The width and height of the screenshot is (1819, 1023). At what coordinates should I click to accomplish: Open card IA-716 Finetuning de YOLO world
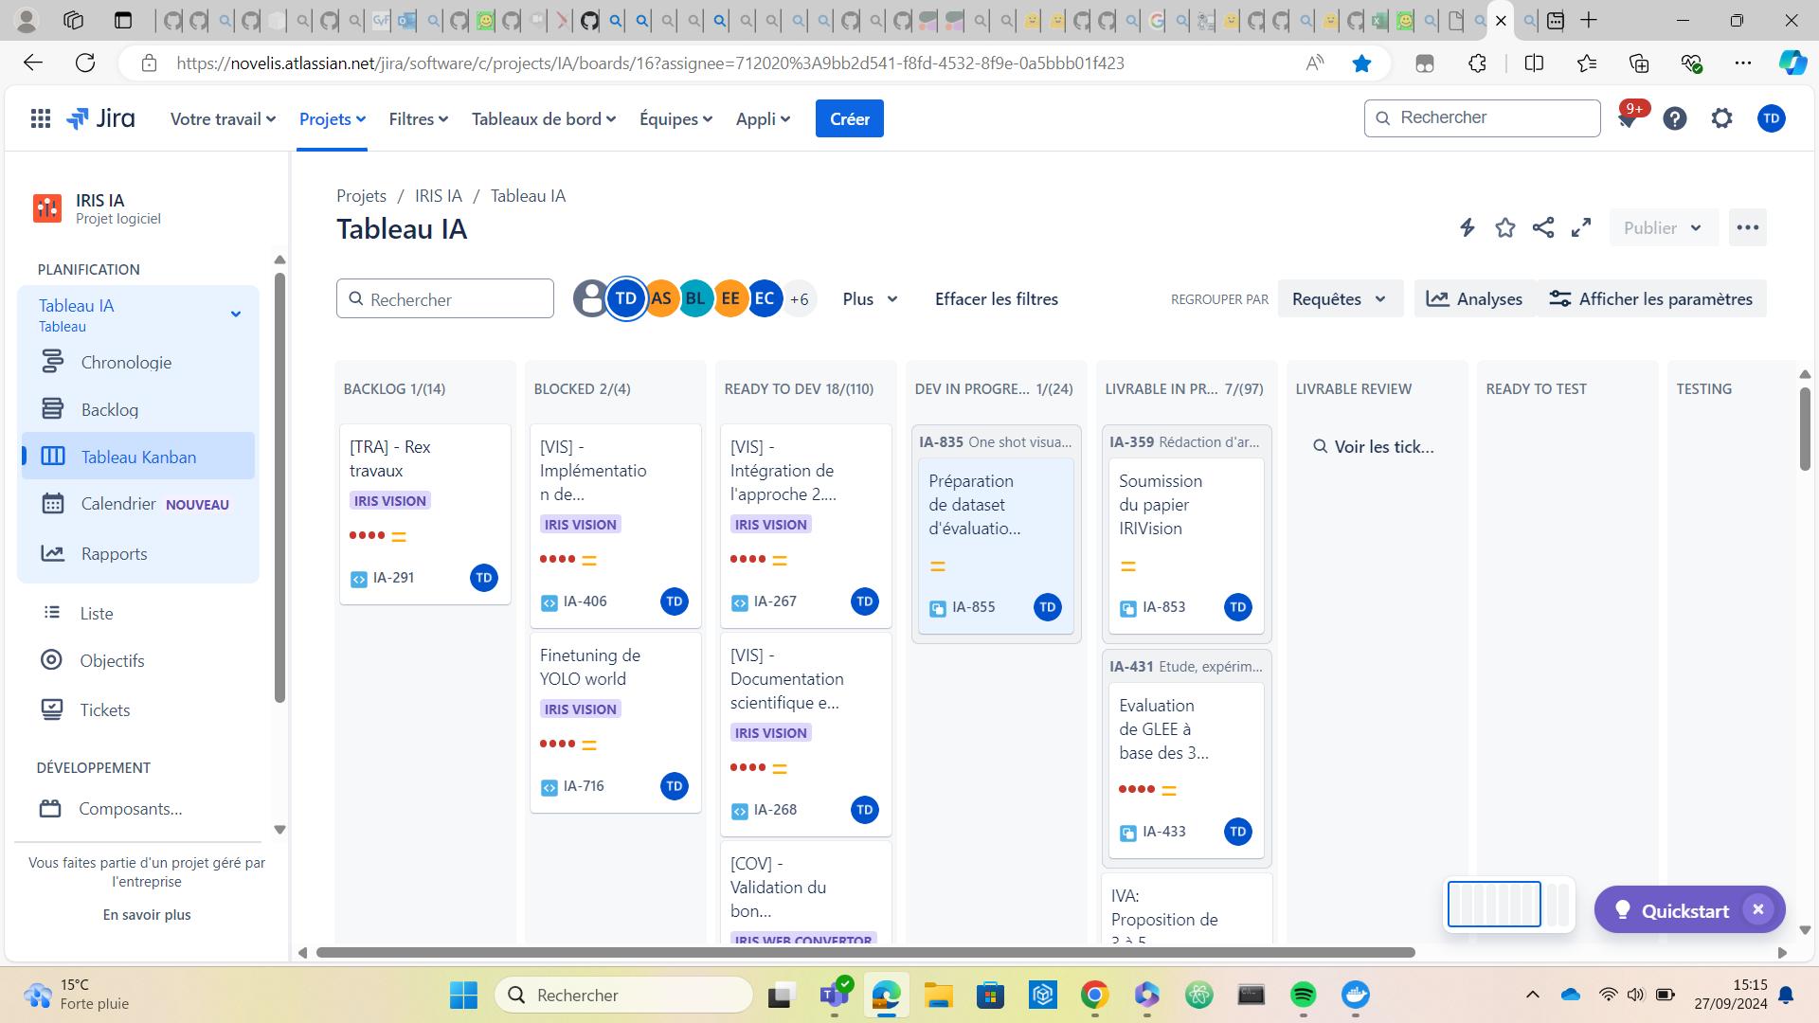[615, 723]
